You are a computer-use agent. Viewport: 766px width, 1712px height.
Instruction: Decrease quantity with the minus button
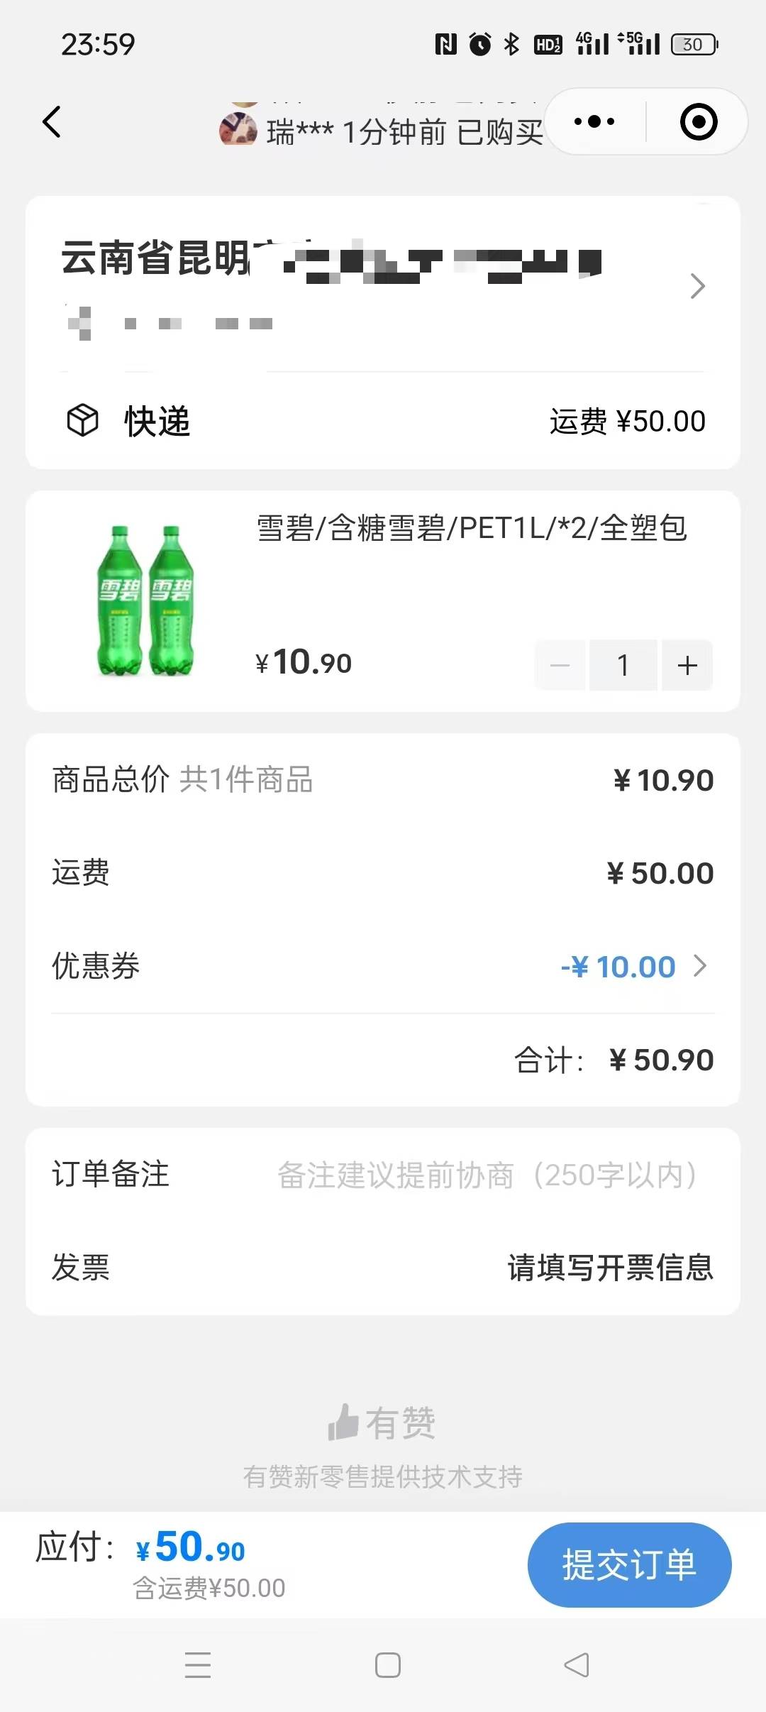[560, 665]
